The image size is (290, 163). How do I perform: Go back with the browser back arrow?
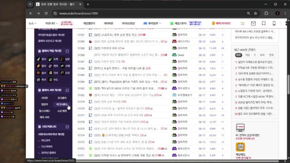(x=31, y=13)
